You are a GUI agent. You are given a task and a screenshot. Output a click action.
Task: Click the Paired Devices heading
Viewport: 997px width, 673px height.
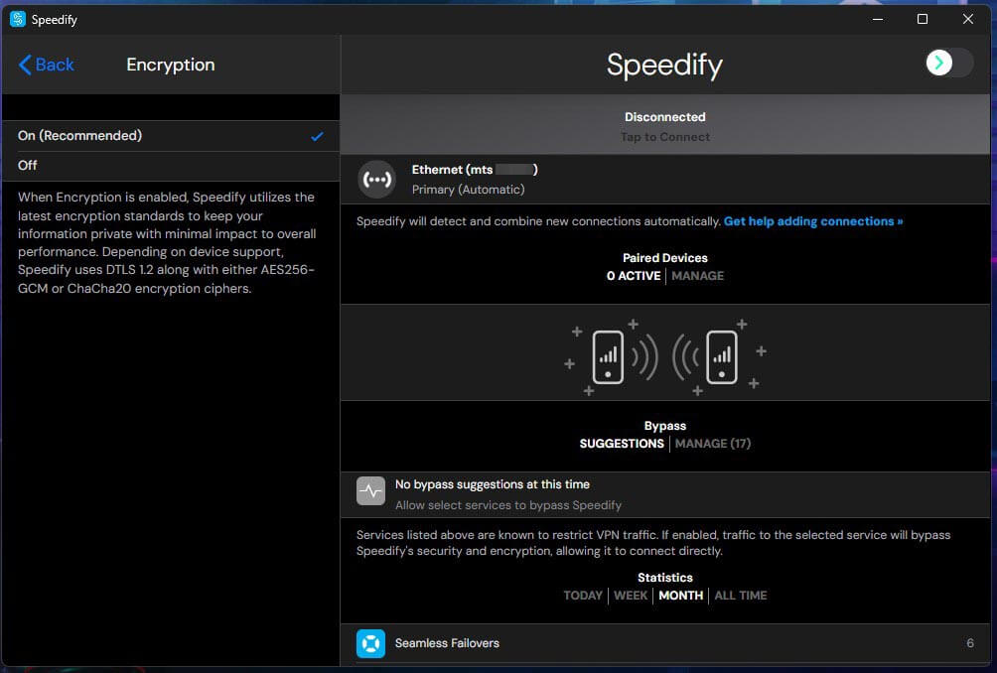tap(665, 258)
